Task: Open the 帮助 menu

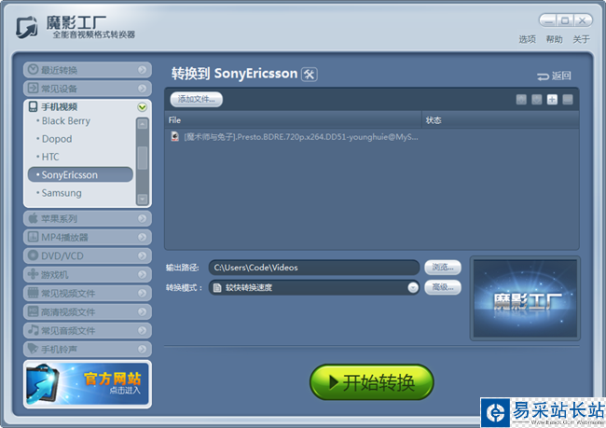Action: coord(554,39)
